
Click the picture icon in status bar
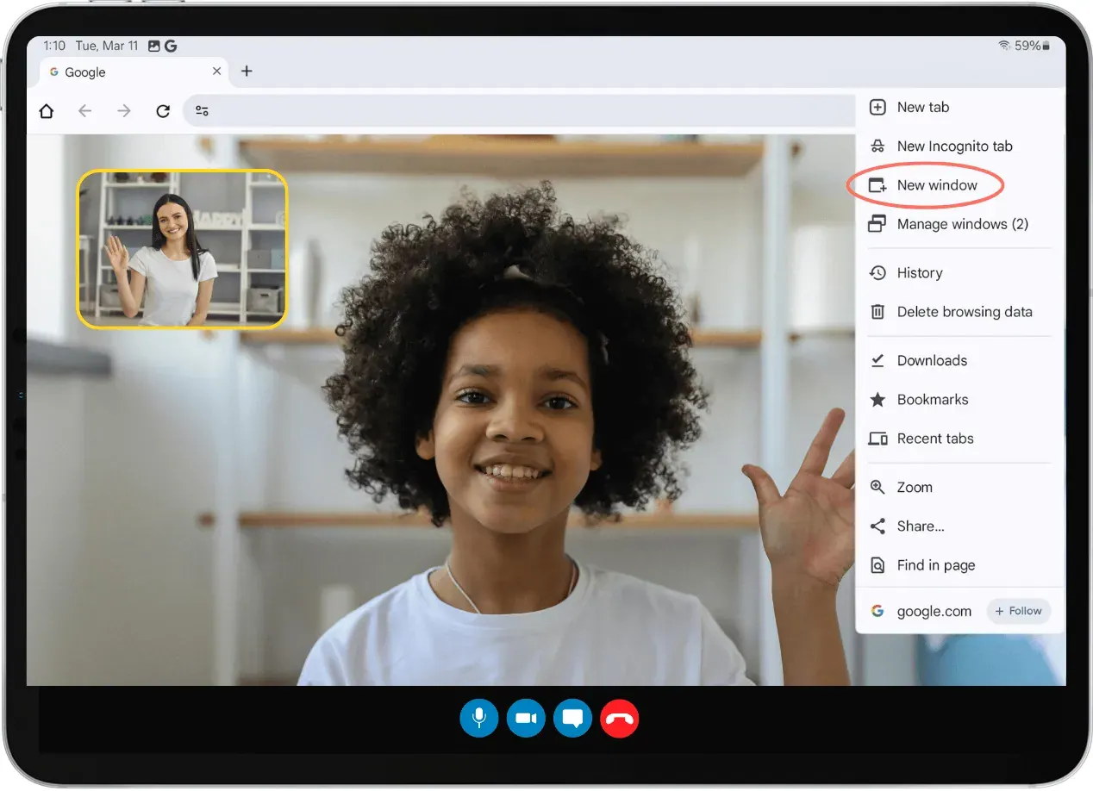[x=154, y=46]
